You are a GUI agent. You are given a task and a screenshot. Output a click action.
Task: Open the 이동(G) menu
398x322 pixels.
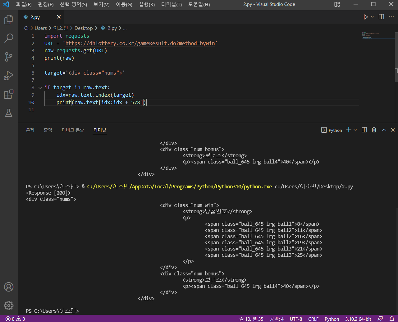(124, 4)
